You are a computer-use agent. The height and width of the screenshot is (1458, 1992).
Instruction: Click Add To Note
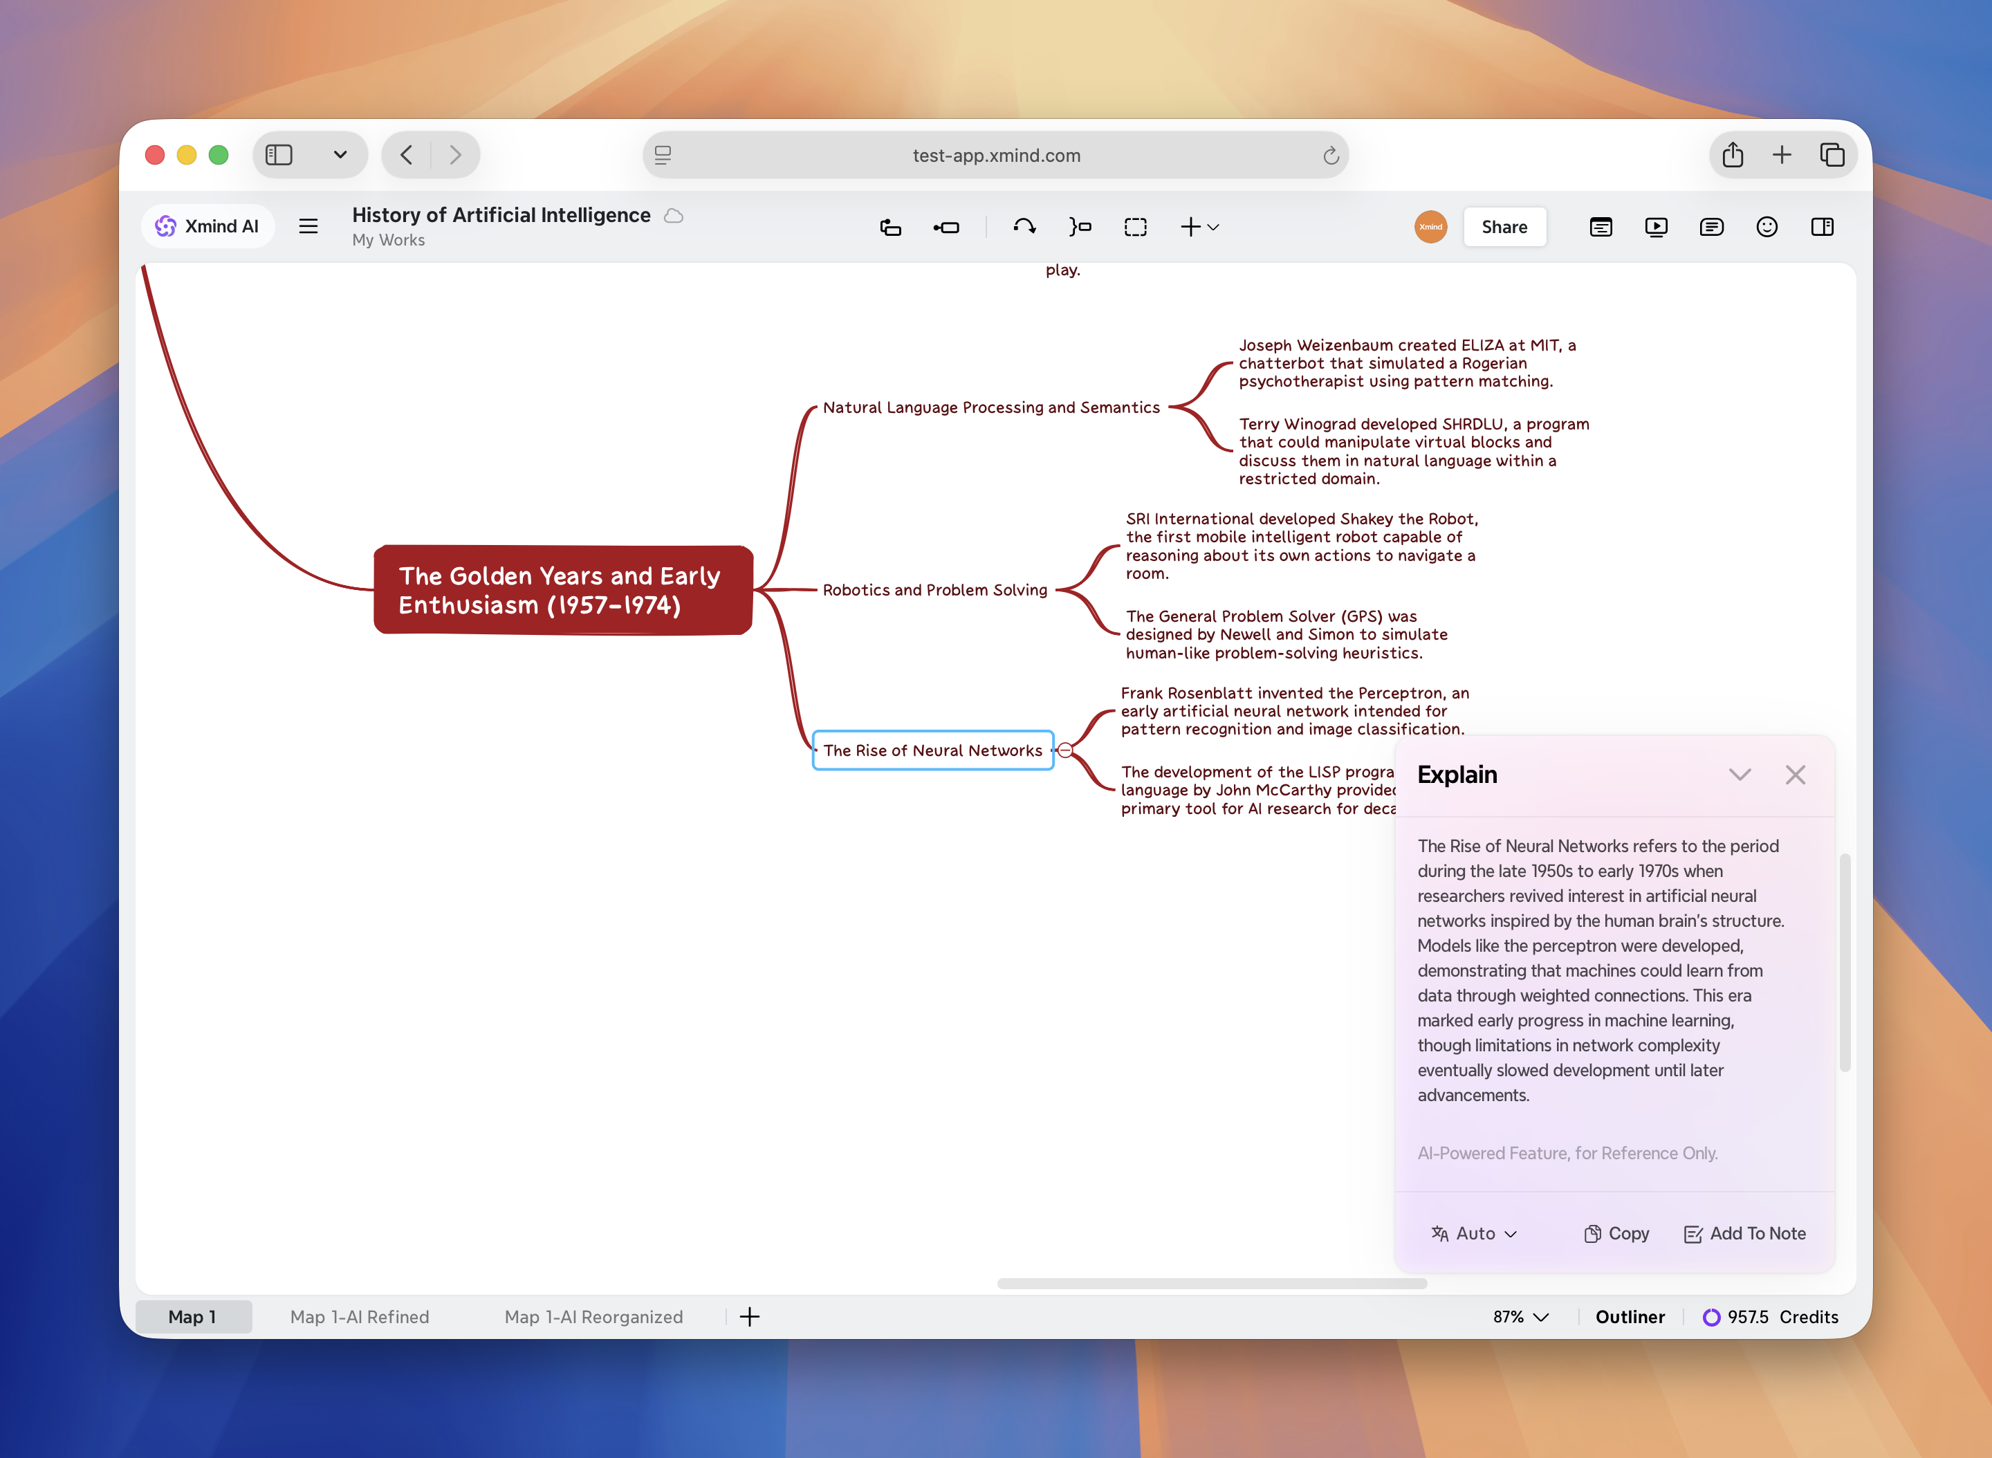(1745, 1234)
